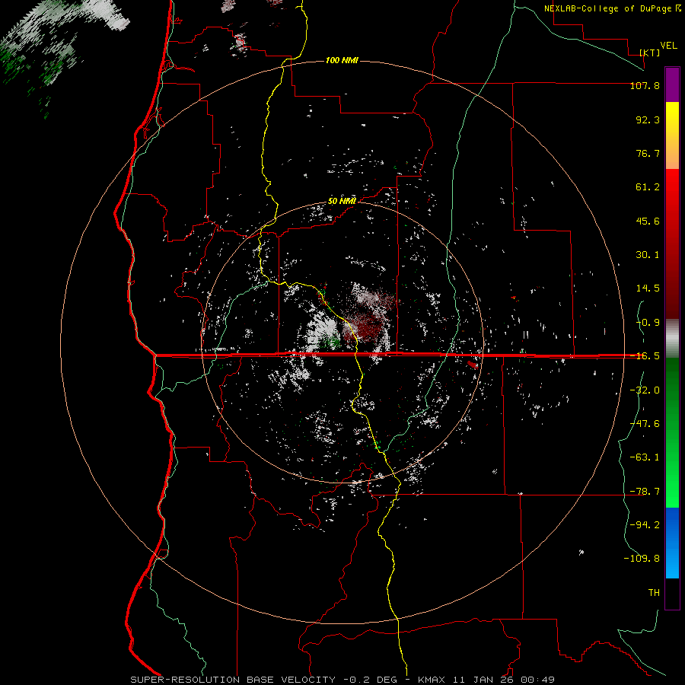
Task: Click the 50 NMI range ring label
Action: (x=342, y=201)
